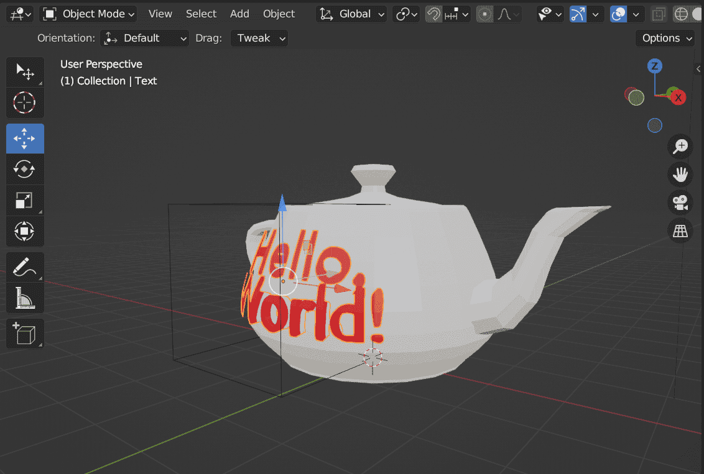Click the red X move gizmo arrow

[x=342, y=288]
